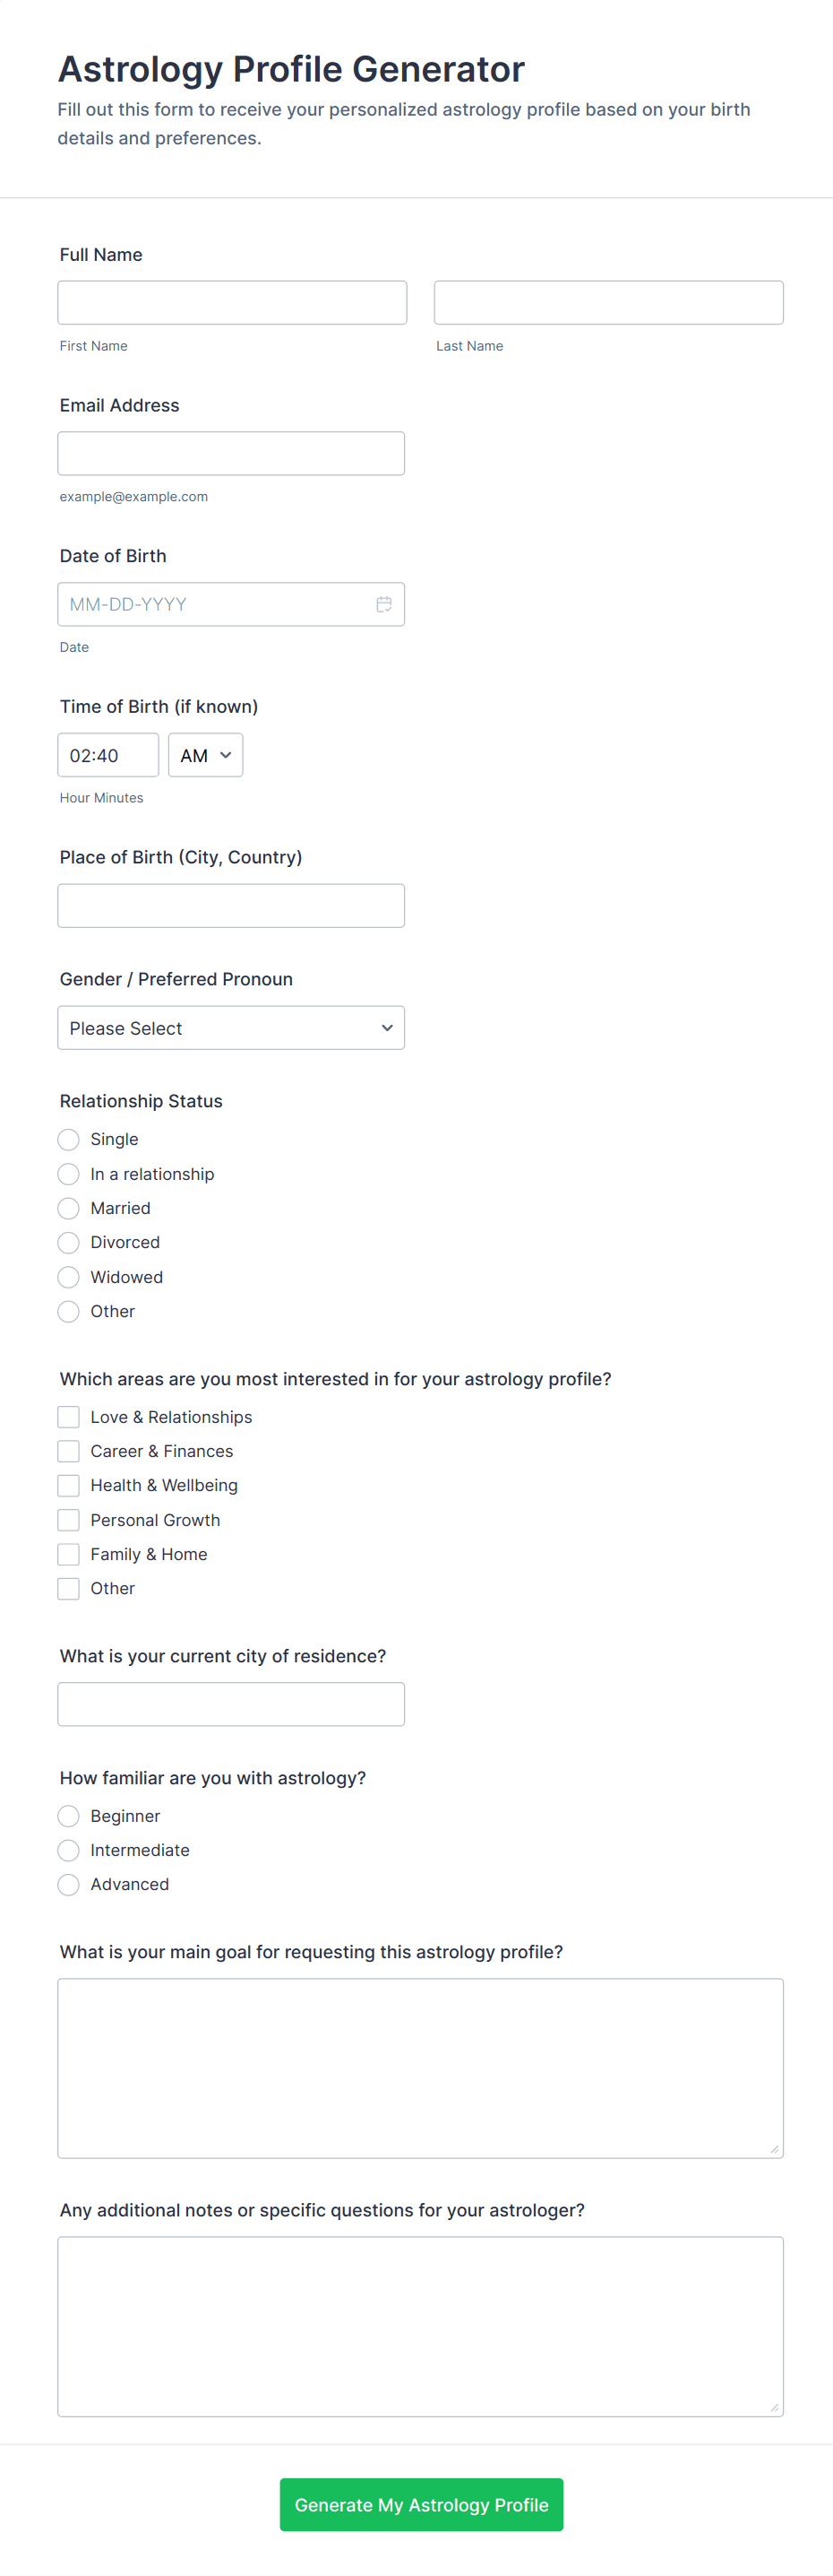Click the Last Name input field
This screenshot has width=833, height=2576.
(608, 302)
